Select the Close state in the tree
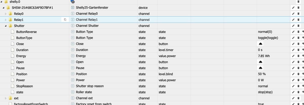 pyautogui.click(x=20, y=44)
